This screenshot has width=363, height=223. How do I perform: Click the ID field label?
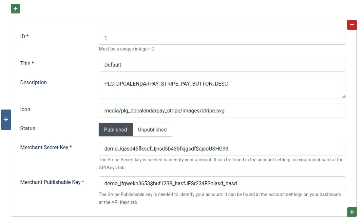point(24,36)
